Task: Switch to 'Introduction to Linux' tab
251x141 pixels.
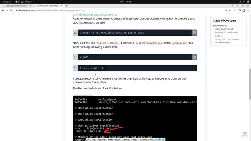Action: click(48, 6)
